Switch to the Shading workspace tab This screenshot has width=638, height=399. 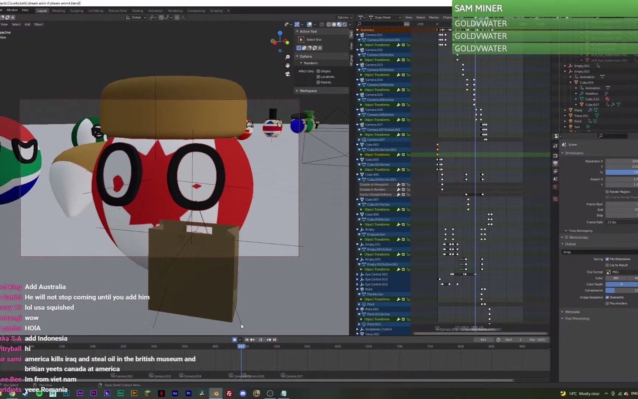[137, 11]
